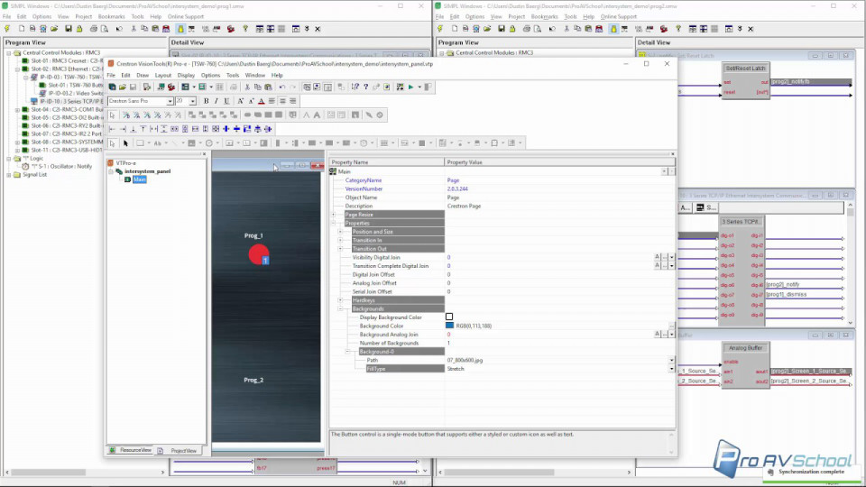Click the align top edges icon

point(143,129)
